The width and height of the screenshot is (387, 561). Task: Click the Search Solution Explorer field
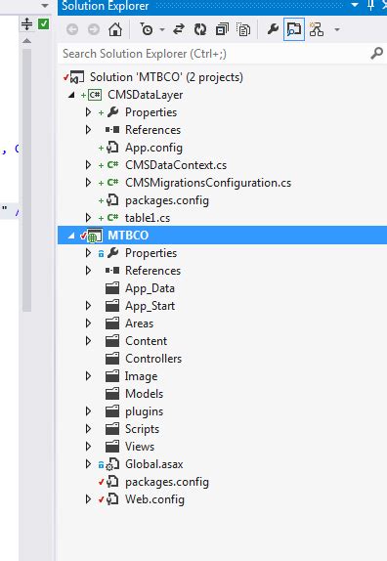click(215, 54)
